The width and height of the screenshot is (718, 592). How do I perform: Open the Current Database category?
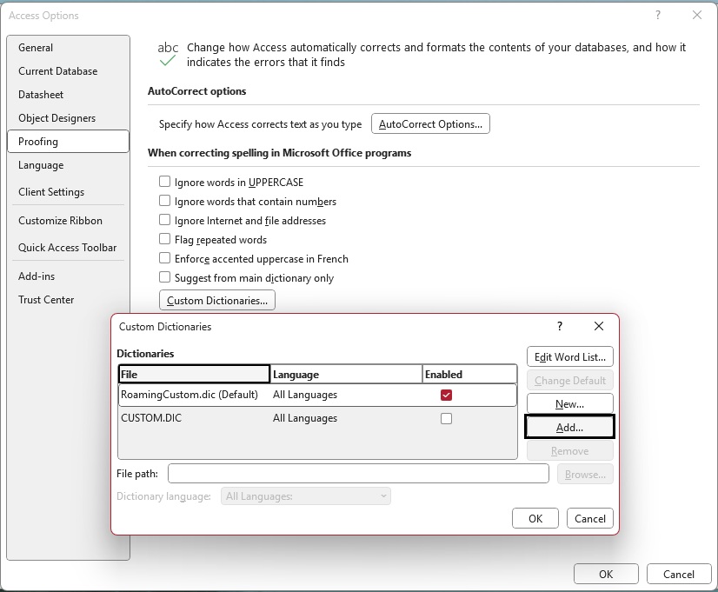tap(57, 71)
